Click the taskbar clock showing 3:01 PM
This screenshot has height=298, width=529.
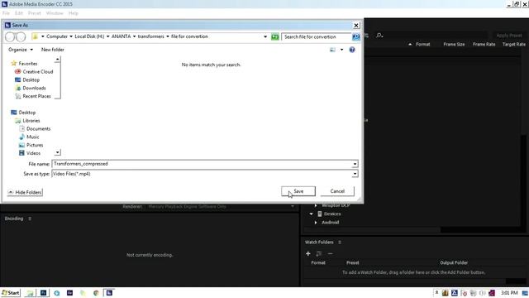coord(509,292)
